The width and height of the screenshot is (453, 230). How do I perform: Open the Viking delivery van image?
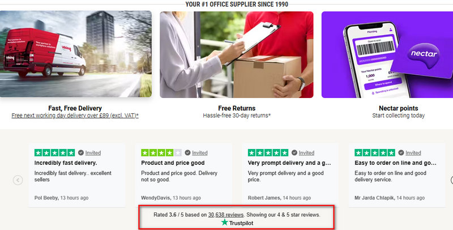click(76, 54)
